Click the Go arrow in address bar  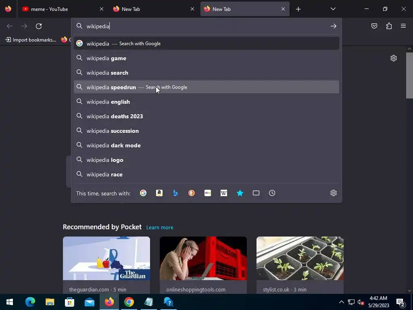pos(334,26)
